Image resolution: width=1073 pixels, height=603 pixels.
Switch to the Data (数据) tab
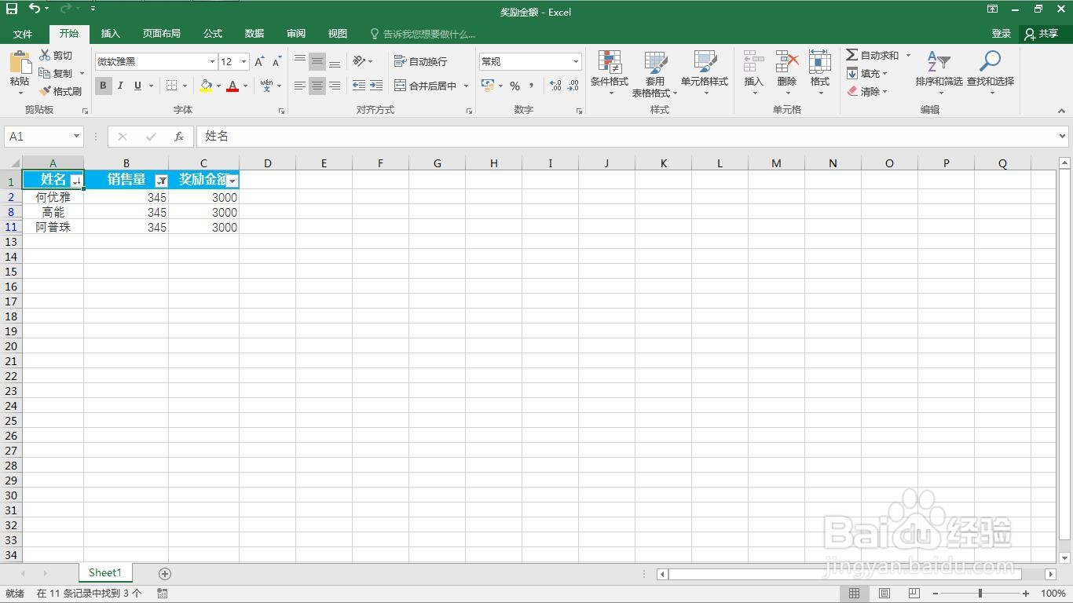255,34
